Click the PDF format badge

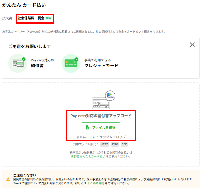[x=124, y=144]
